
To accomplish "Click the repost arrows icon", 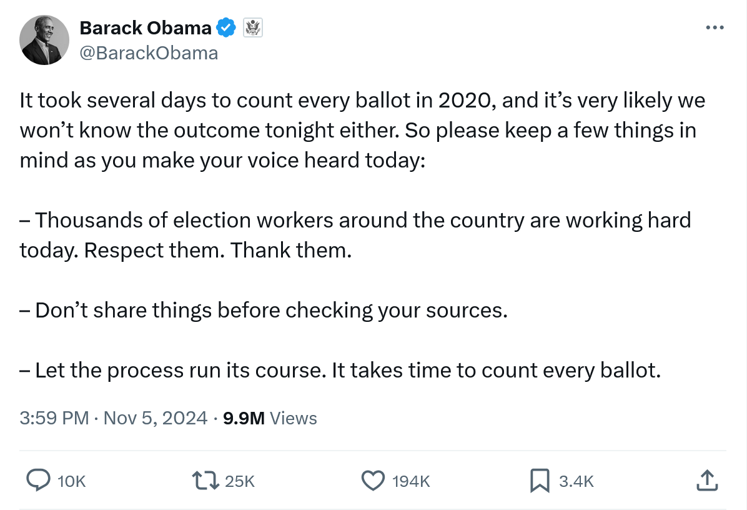I will [205, 481].
